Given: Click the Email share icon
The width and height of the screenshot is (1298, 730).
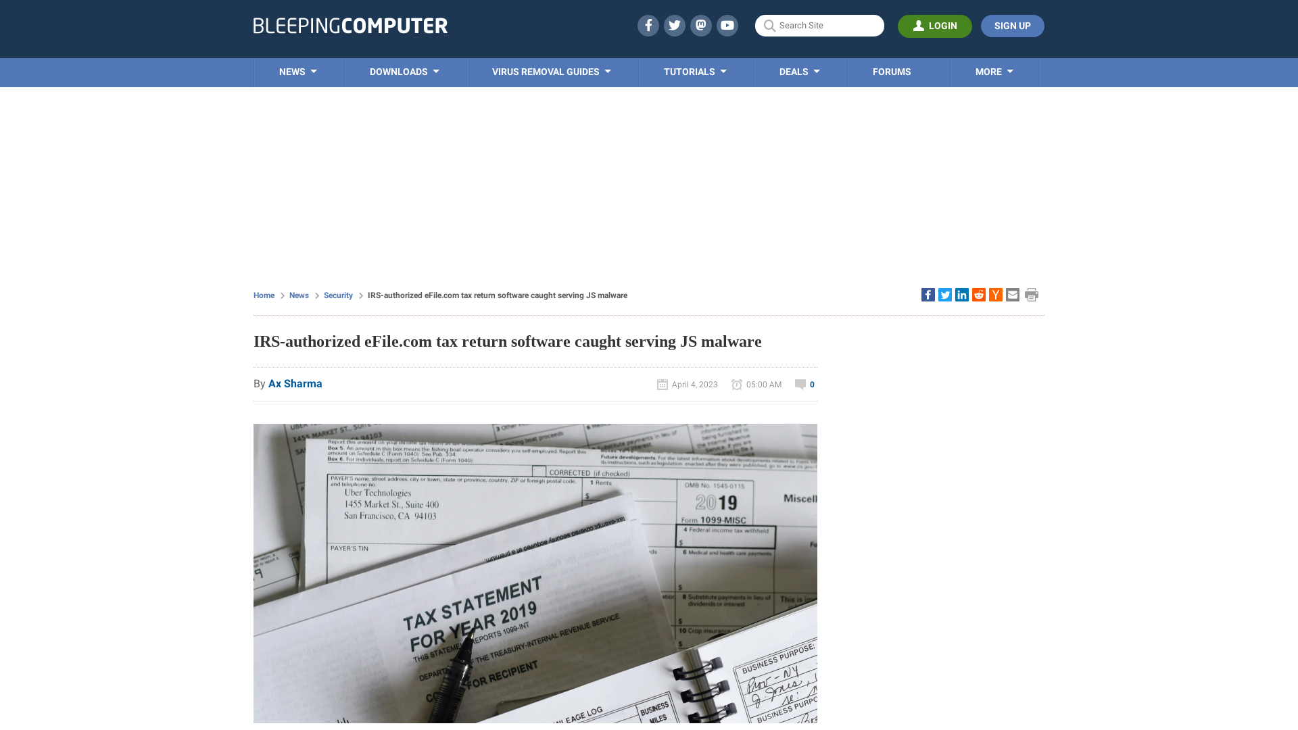Looking at the screenshot, I should pyautogui.click(x=1012, y=295).
